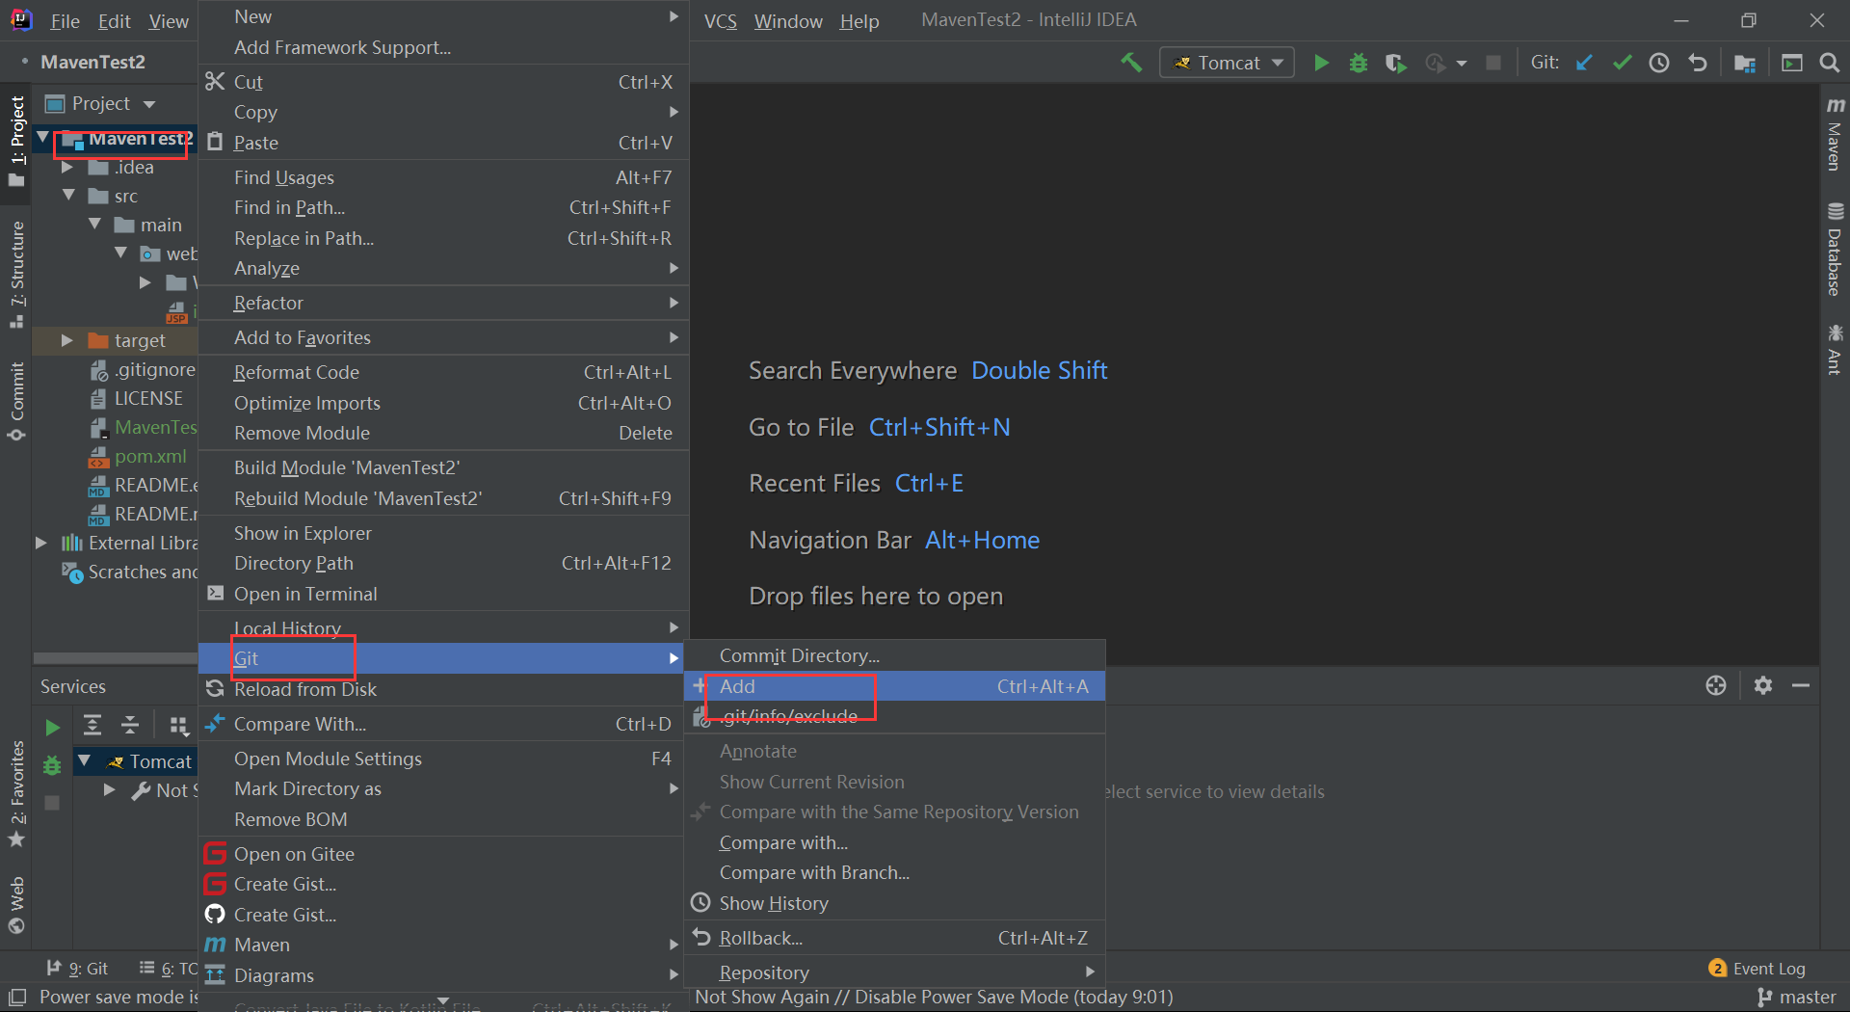Expand the target folder

coord(66,340)
